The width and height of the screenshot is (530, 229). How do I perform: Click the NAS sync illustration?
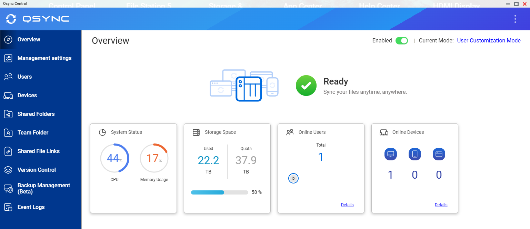tap(244, 85)
